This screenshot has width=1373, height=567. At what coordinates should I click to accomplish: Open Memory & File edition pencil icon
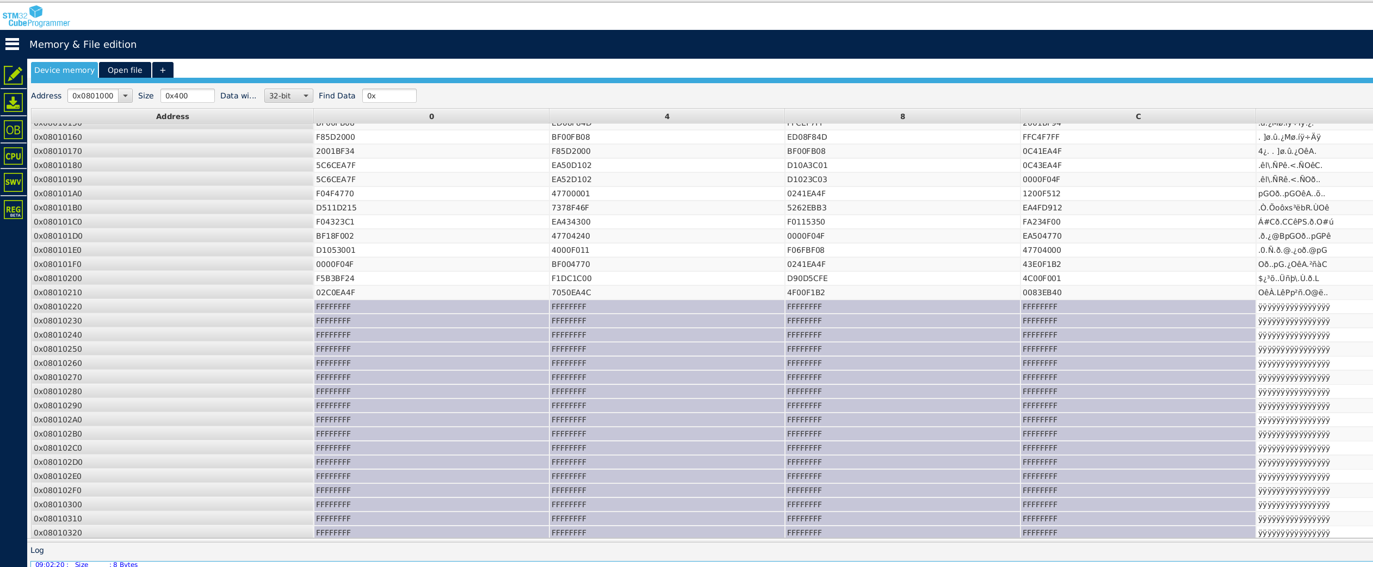tap(14, 75)
